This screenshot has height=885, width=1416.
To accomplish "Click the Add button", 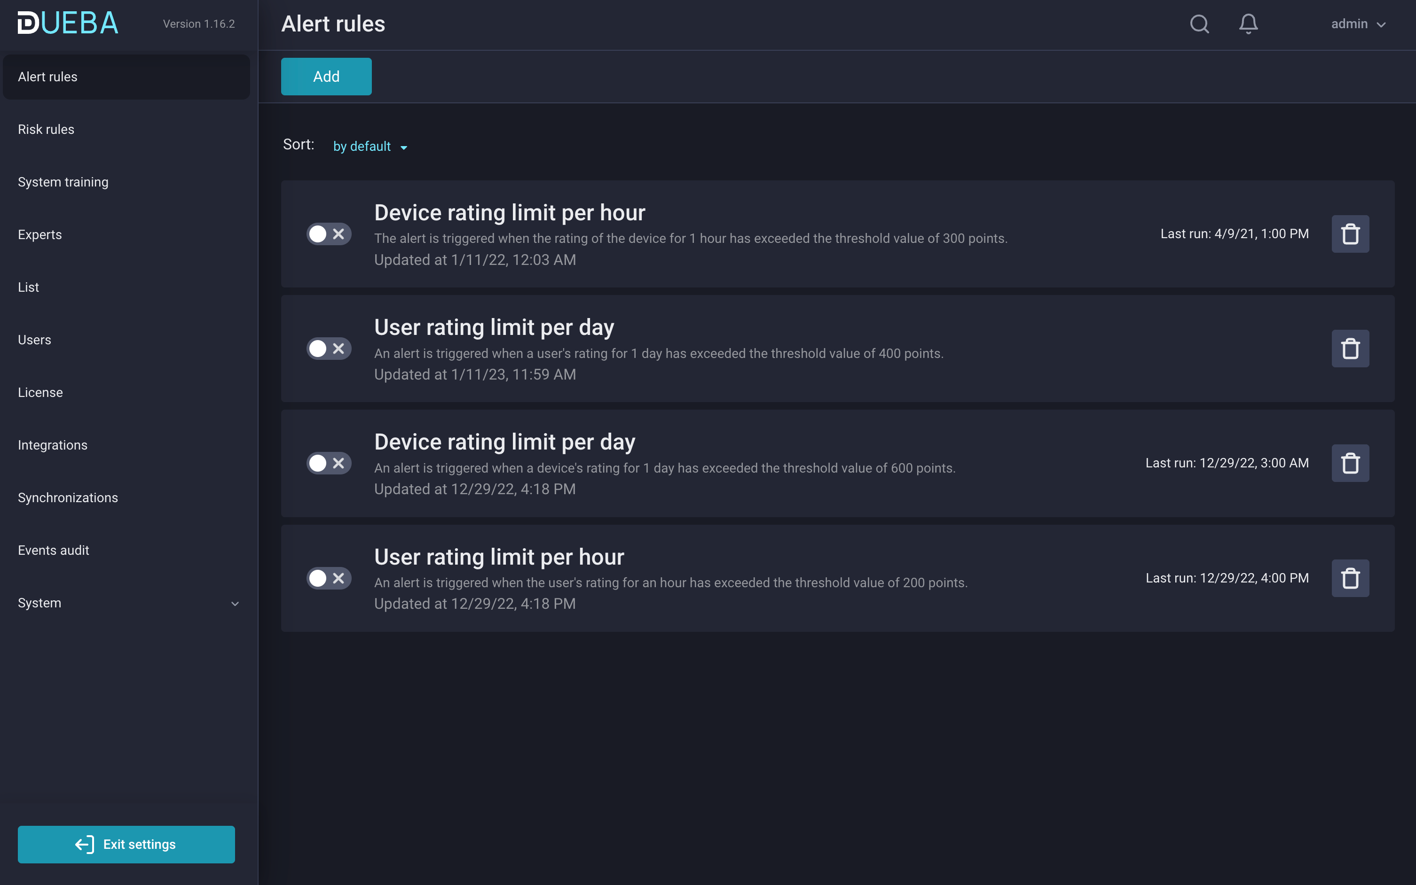I will coord(326,77).
